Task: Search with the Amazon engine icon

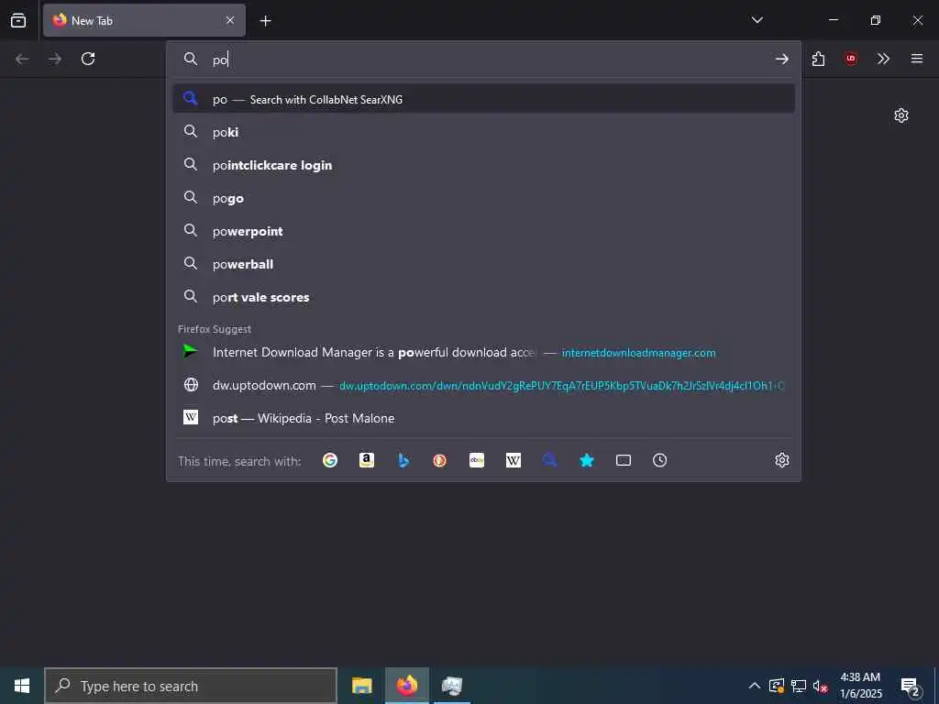Action: pos(367,460)
